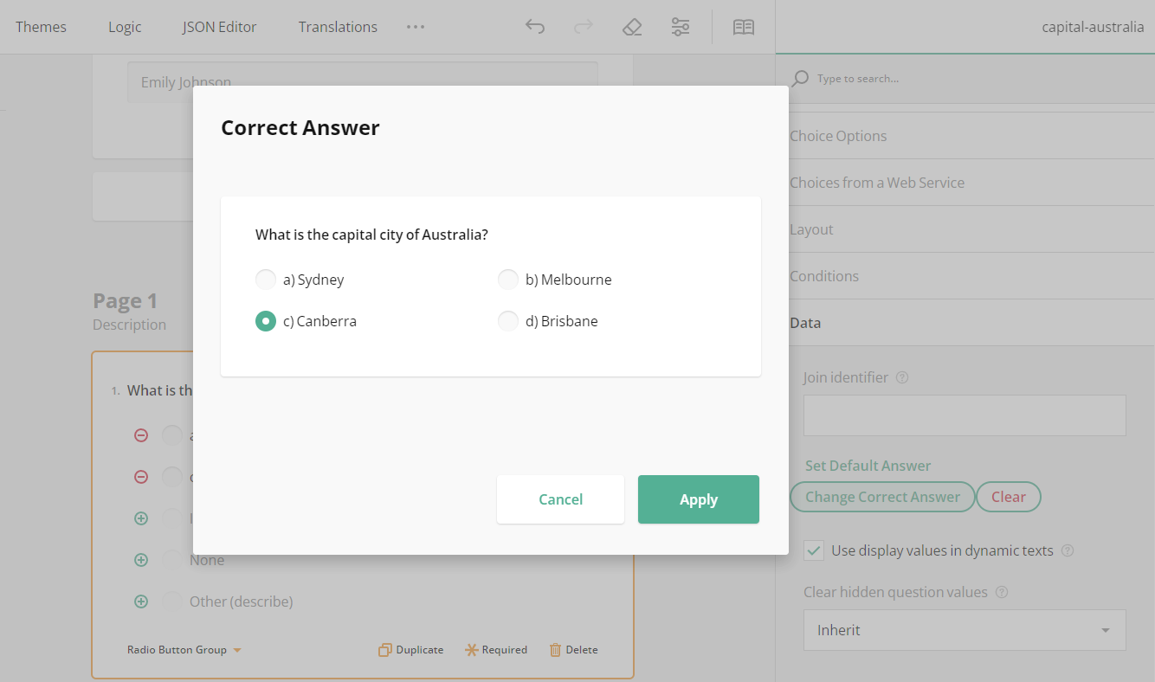This screenshot has height=682, width=1155.
Task: Expand the Layout settings section
Action: point(811,228)
